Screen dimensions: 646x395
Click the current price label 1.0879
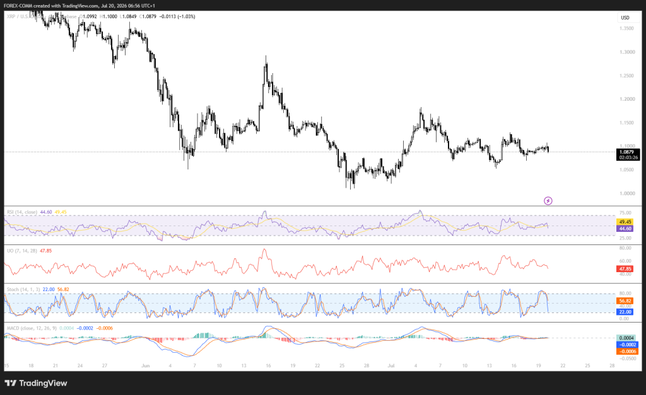click(x=628, y=152)
